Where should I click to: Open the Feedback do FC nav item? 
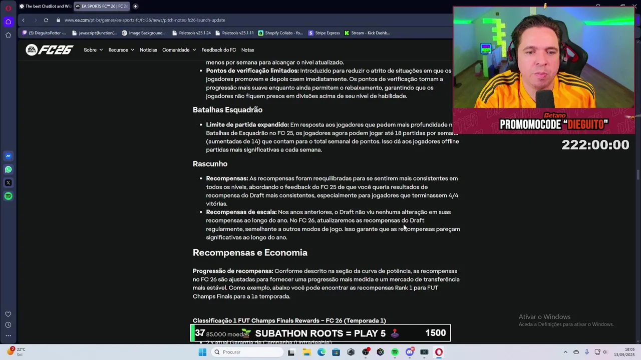click(218, 50)
